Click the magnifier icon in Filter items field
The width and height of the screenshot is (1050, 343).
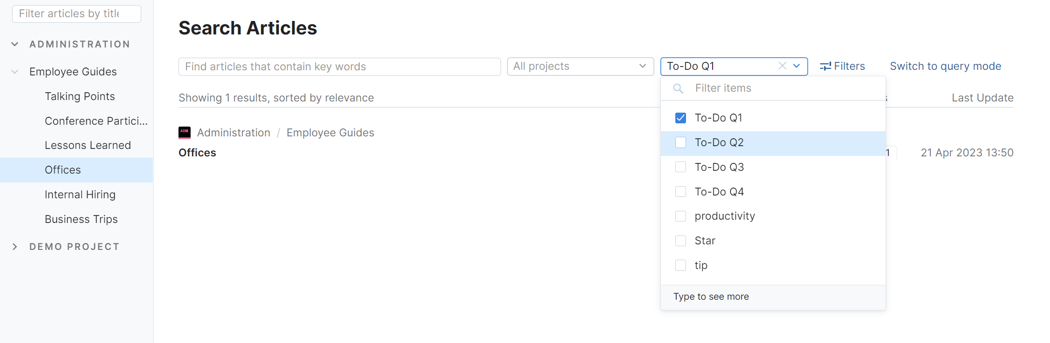(678, 88)
